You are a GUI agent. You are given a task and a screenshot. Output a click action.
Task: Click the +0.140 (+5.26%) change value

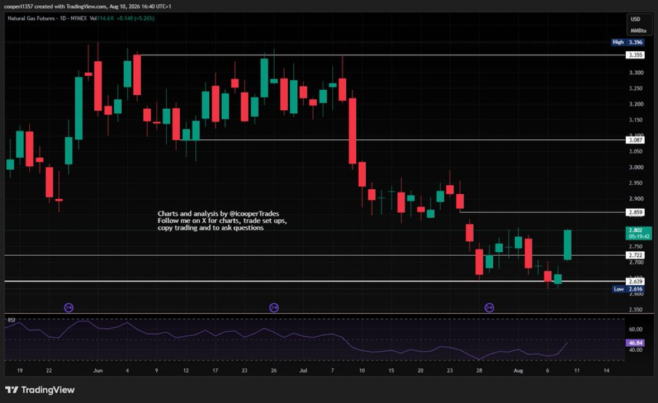point(136,18)
